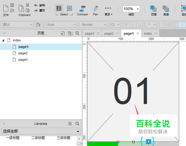Toggle bulleted list formatting
Image resolution: width=186 pixels, height=146 pixels.
[x=163, y=25]
